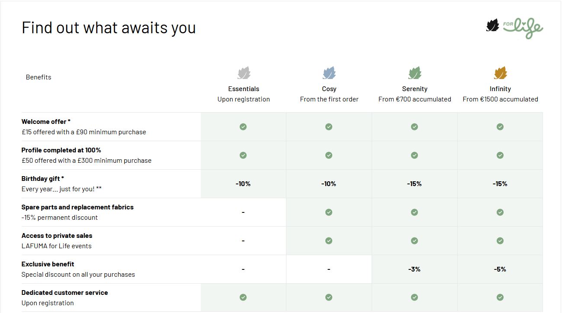Select the Infinity tier heading
562x313 pixels.
click(500, 89)
